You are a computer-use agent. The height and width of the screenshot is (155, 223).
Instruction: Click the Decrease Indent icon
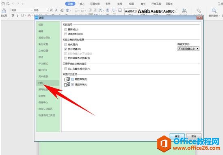point(90,10)
